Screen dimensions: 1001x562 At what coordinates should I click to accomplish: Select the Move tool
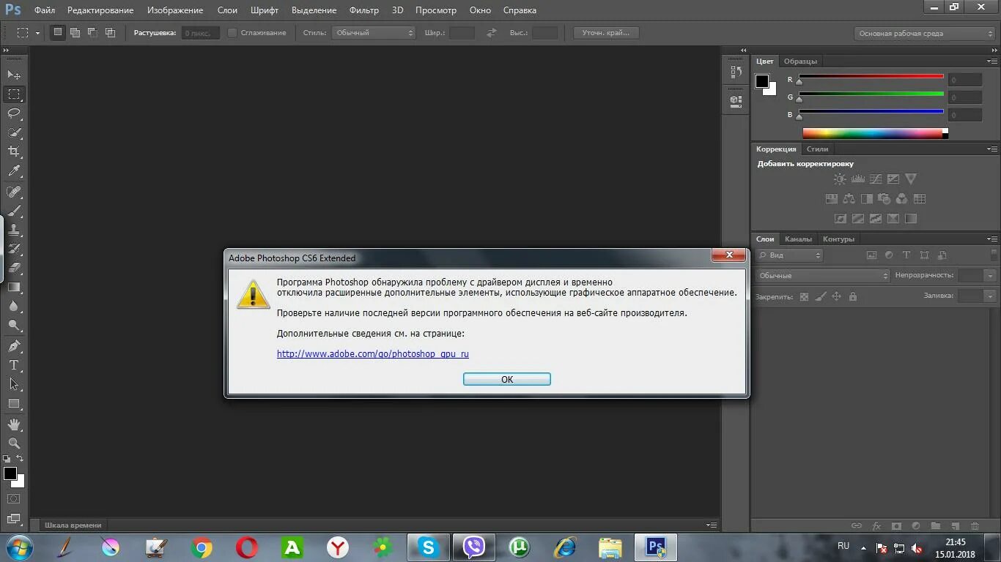pos(14,75)
